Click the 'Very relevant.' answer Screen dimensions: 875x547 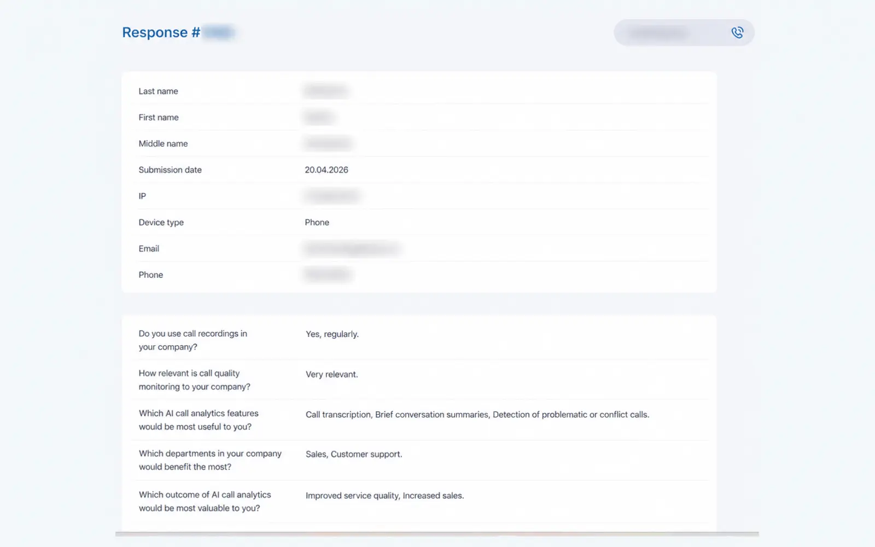pos(331,375)
